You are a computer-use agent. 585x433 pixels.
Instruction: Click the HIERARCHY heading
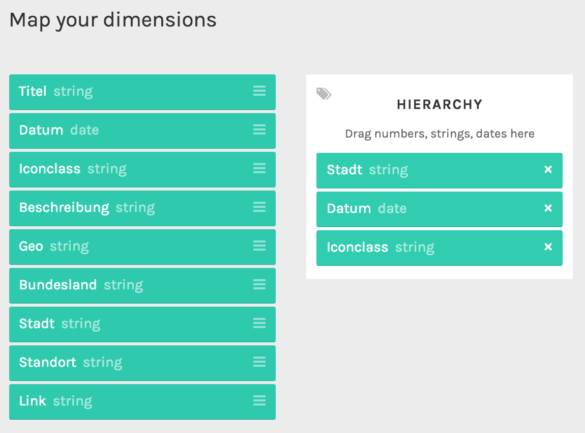click(440, 104)
